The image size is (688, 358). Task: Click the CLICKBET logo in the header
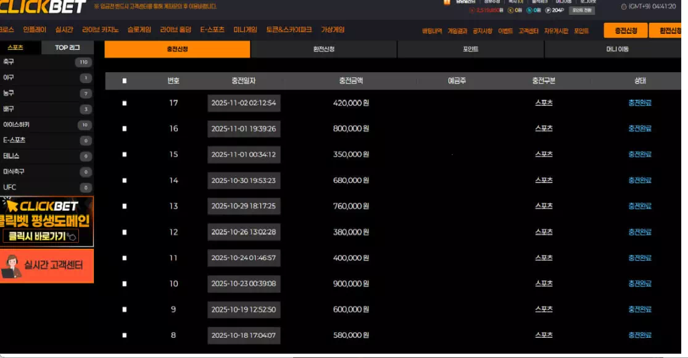pos(43,7)
